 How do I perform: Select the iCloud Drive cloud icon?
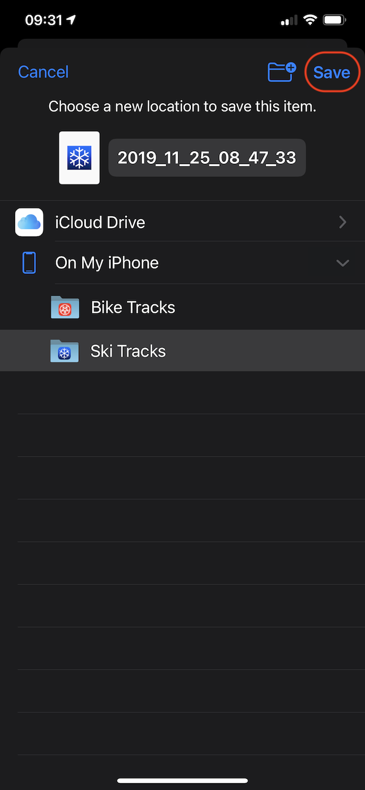pos(29,222)
